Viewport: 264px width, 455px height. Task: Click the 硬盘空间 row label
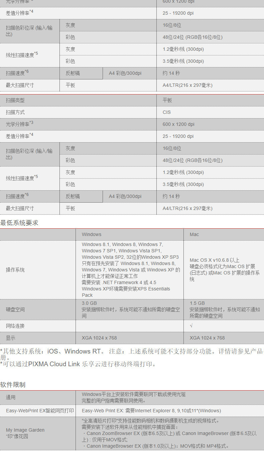click(15, 309)
